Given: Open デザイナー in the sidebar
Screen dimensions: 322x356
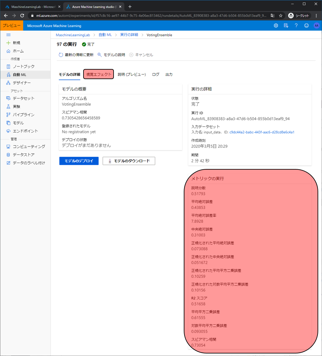Looking at the screenshot, I should (22, 83).
